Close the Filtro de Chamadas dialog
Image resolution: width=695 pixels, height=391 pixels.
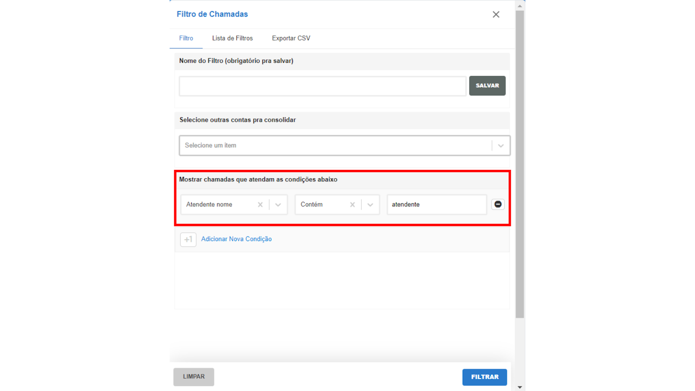[496, 14]
